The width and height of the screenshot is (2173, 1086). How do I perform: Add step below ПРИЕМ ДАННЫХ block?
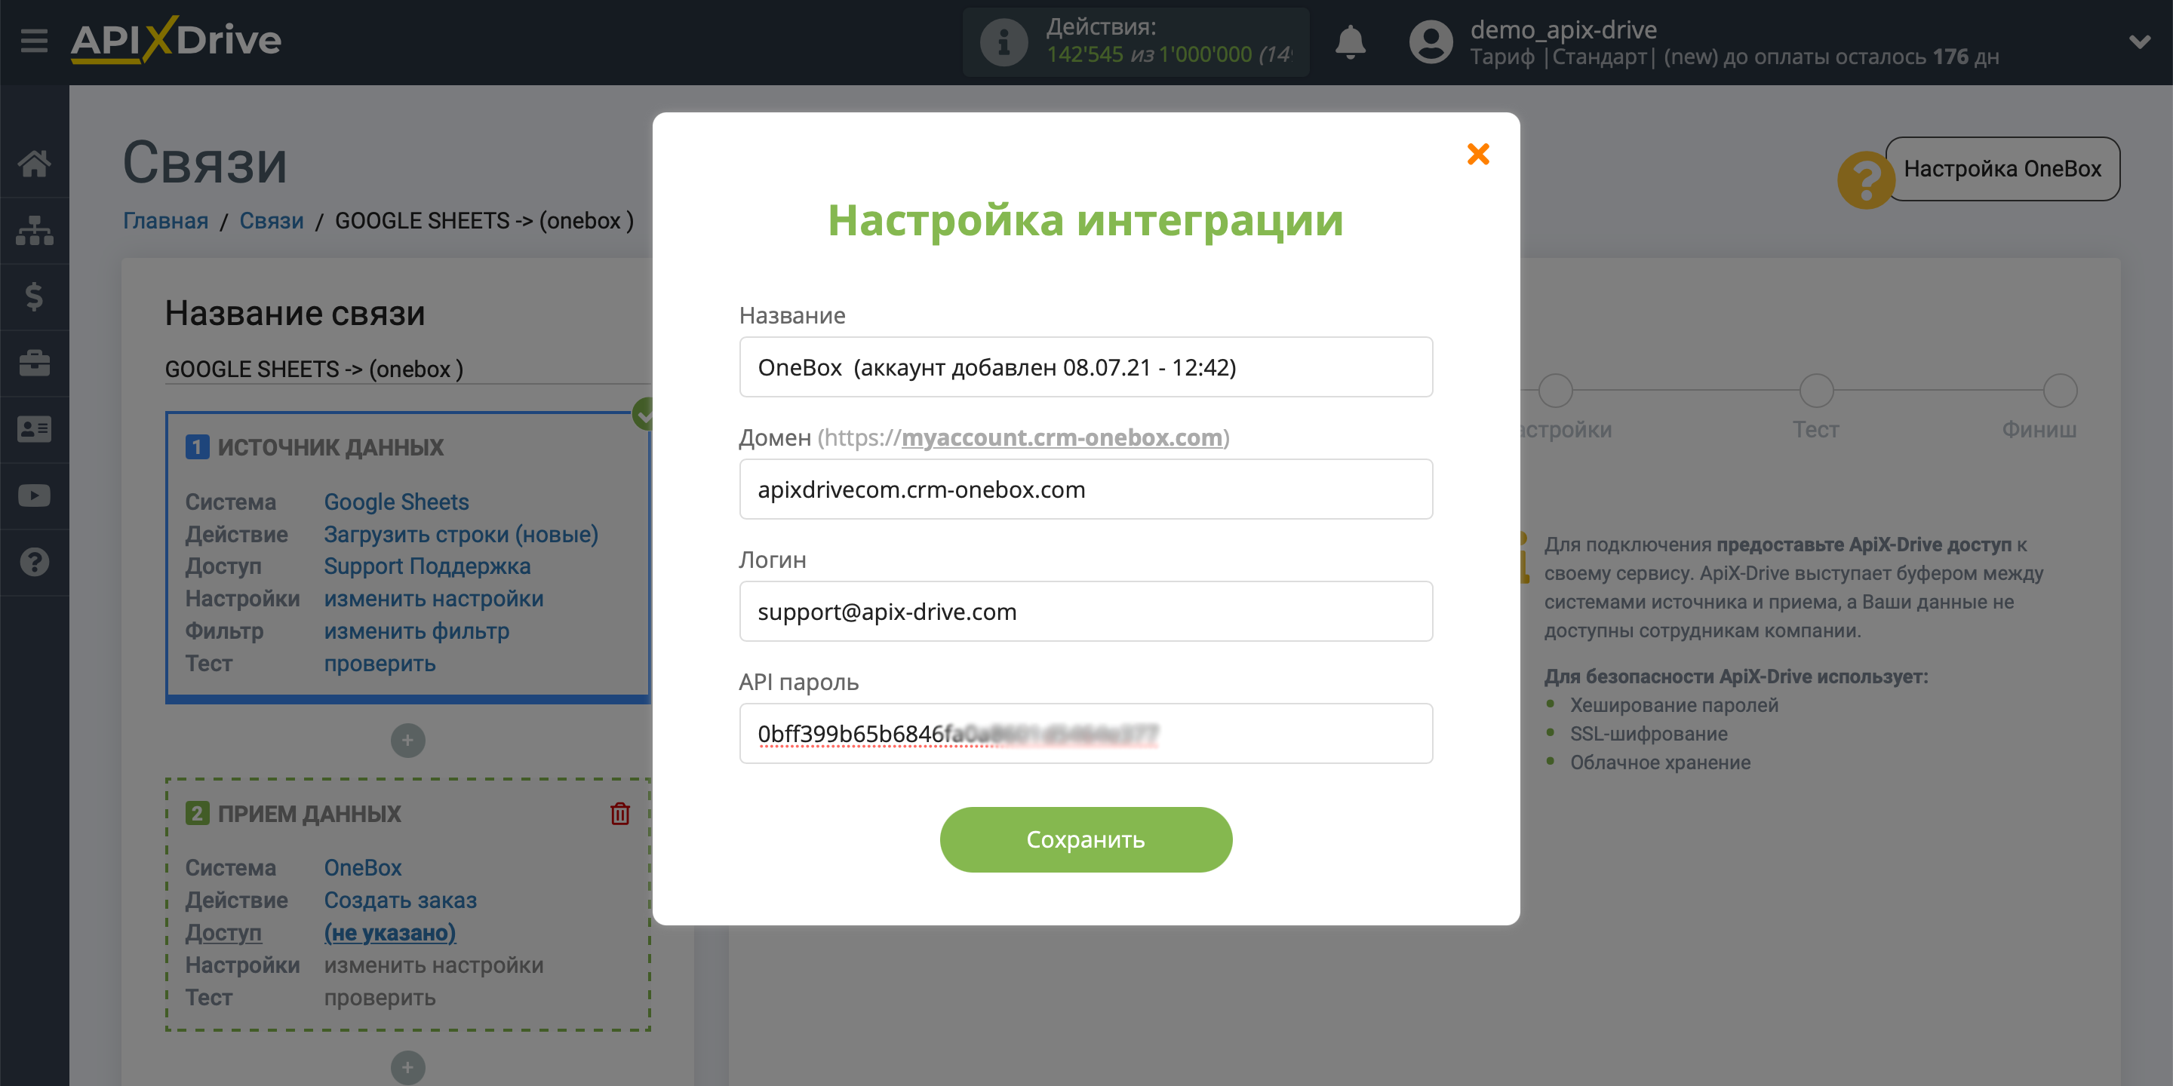tap(407, 1067)
